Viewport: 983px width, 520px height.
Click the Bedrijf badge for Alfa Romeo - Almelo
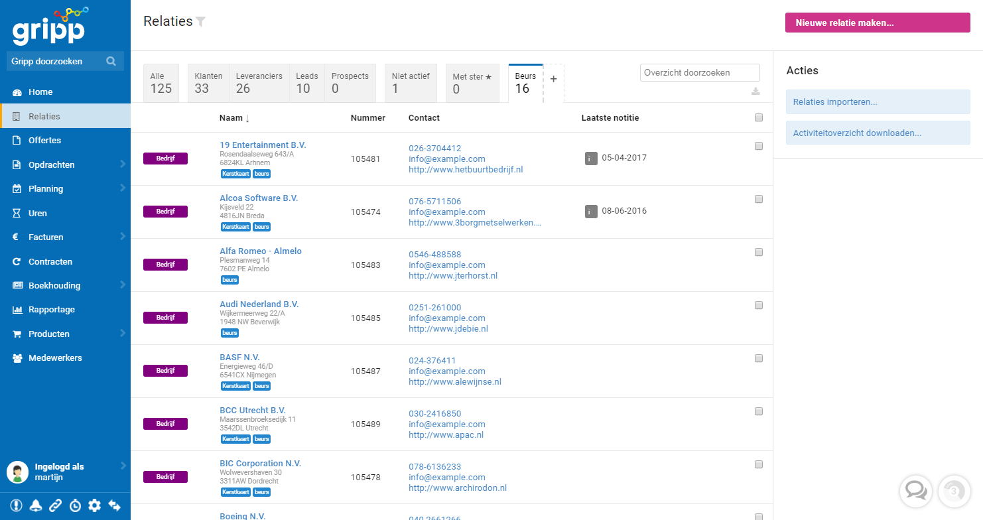(165, 265)
